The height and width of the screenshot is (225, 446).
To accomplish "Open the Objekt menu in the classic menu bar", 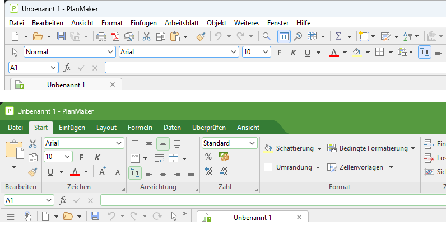I will coord(217,23).
